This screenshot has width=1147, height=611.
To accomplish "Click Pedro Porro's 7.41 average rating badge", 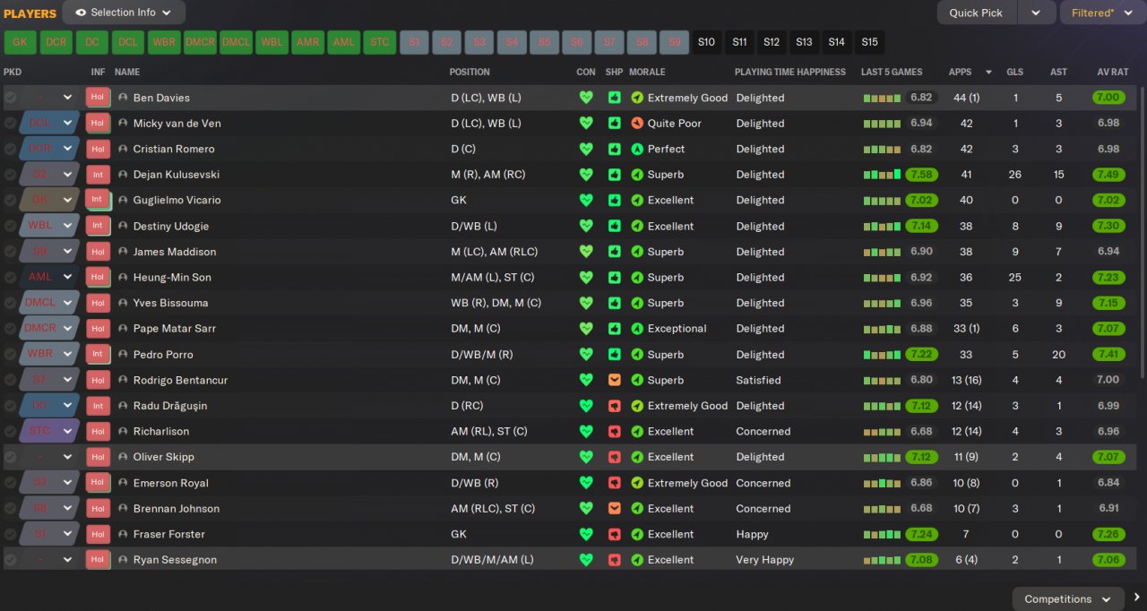I will [x=1108, y=354].
